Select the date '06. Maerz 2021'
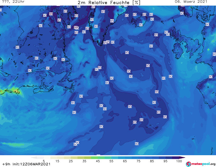Image resolution: width=216 pixels, height=167 pixels. [191, 2]
